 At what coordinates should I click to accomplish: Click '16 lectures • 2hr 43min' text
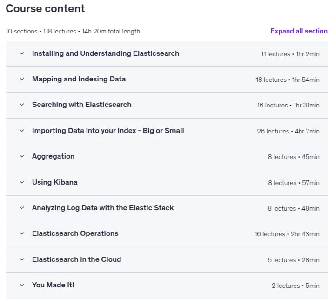click(x=287, y=234)
